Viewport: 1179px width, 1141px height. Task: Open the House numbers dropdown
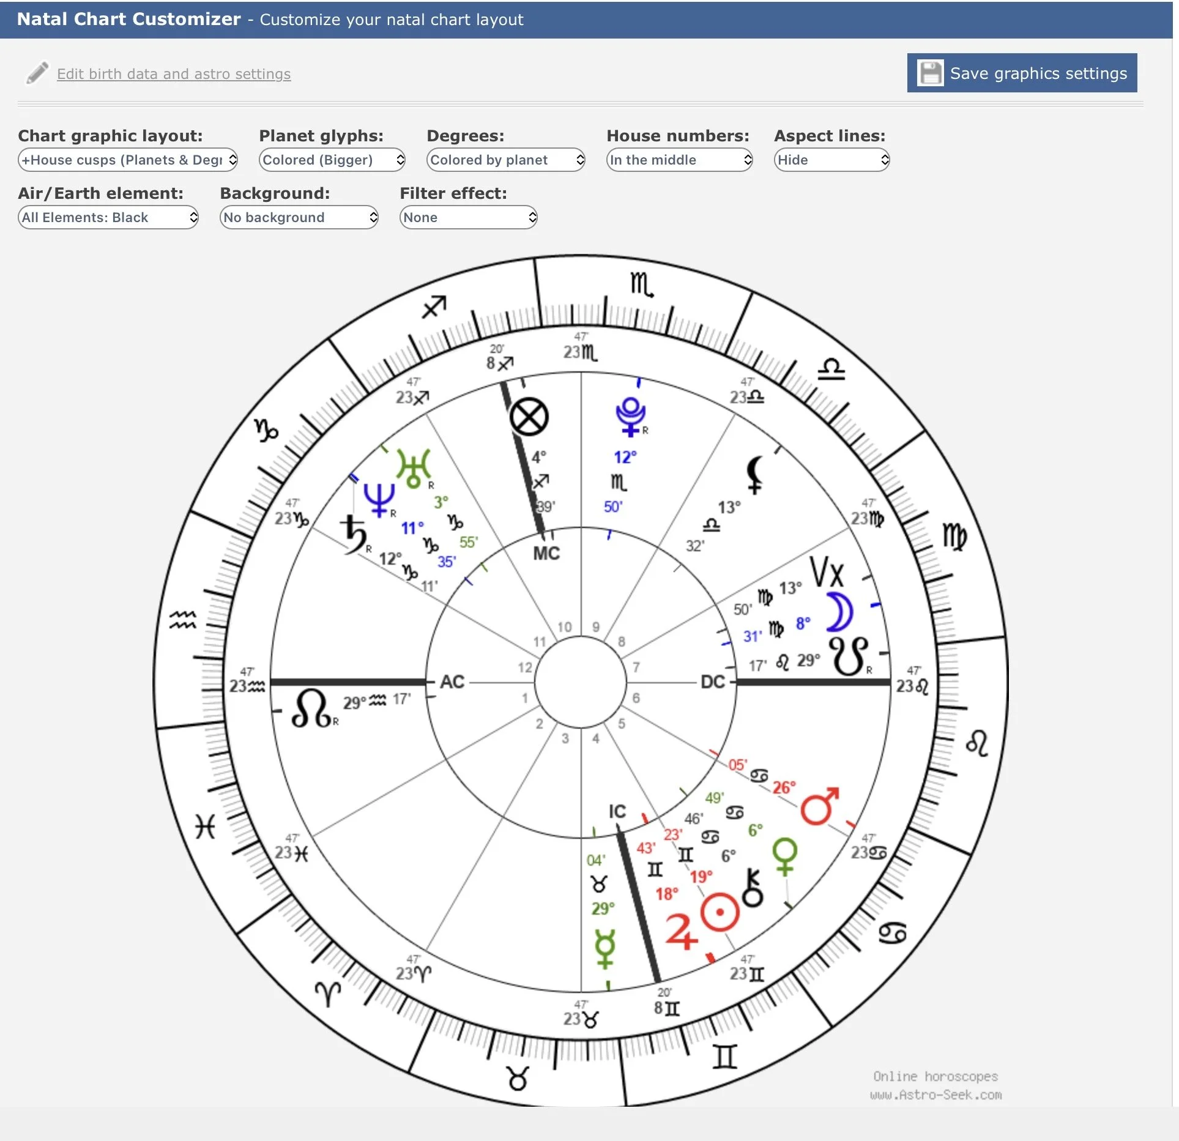pyautogui.click(x=679, y=160)
